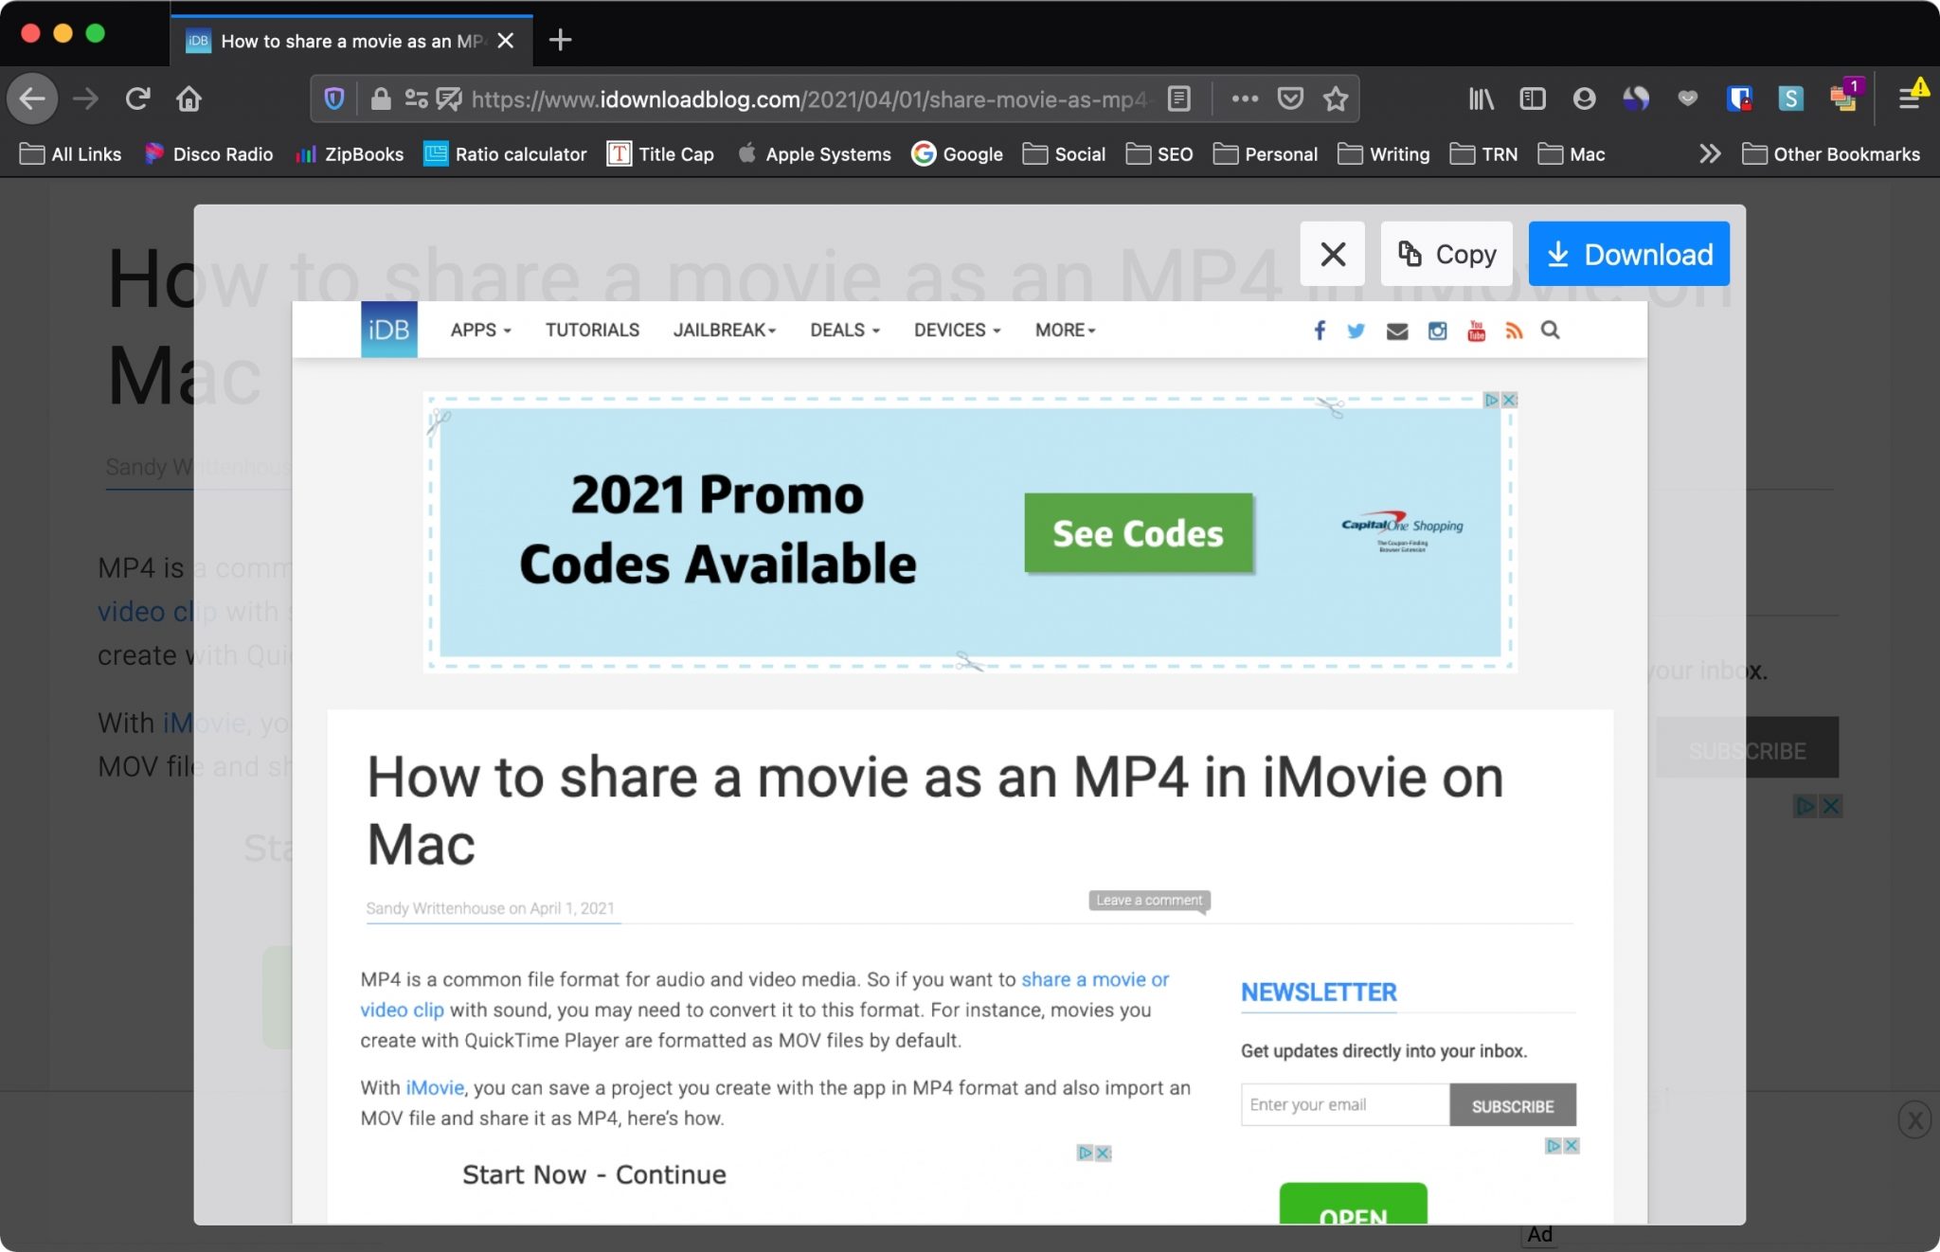Cancel the screenshot with the X button
The width and height of the screenshot is (1940, 1252).
click(x=1333, y=254)
